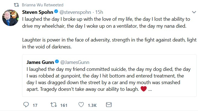Open the quoted James Gunn tweet card

109,76
